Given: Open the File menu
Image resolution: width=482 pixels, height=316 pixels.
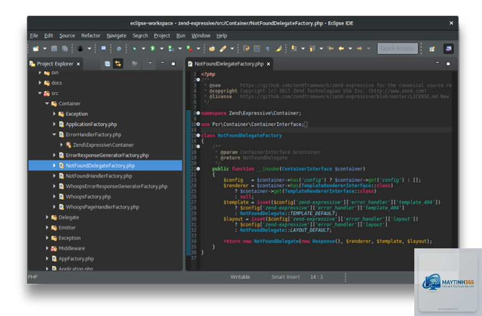Looking at the screenshot, I should click(x=34, y=36).
